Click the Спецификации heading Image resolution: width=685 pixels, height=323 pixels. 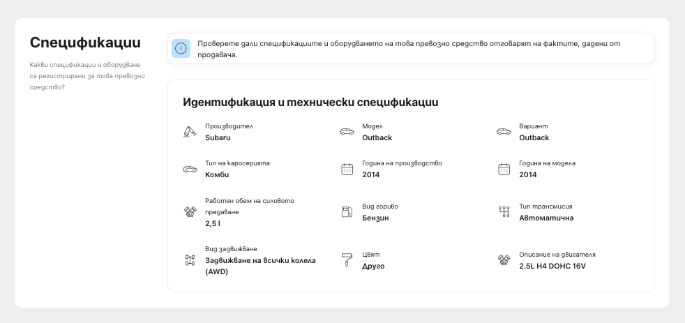tap(85, 43)
